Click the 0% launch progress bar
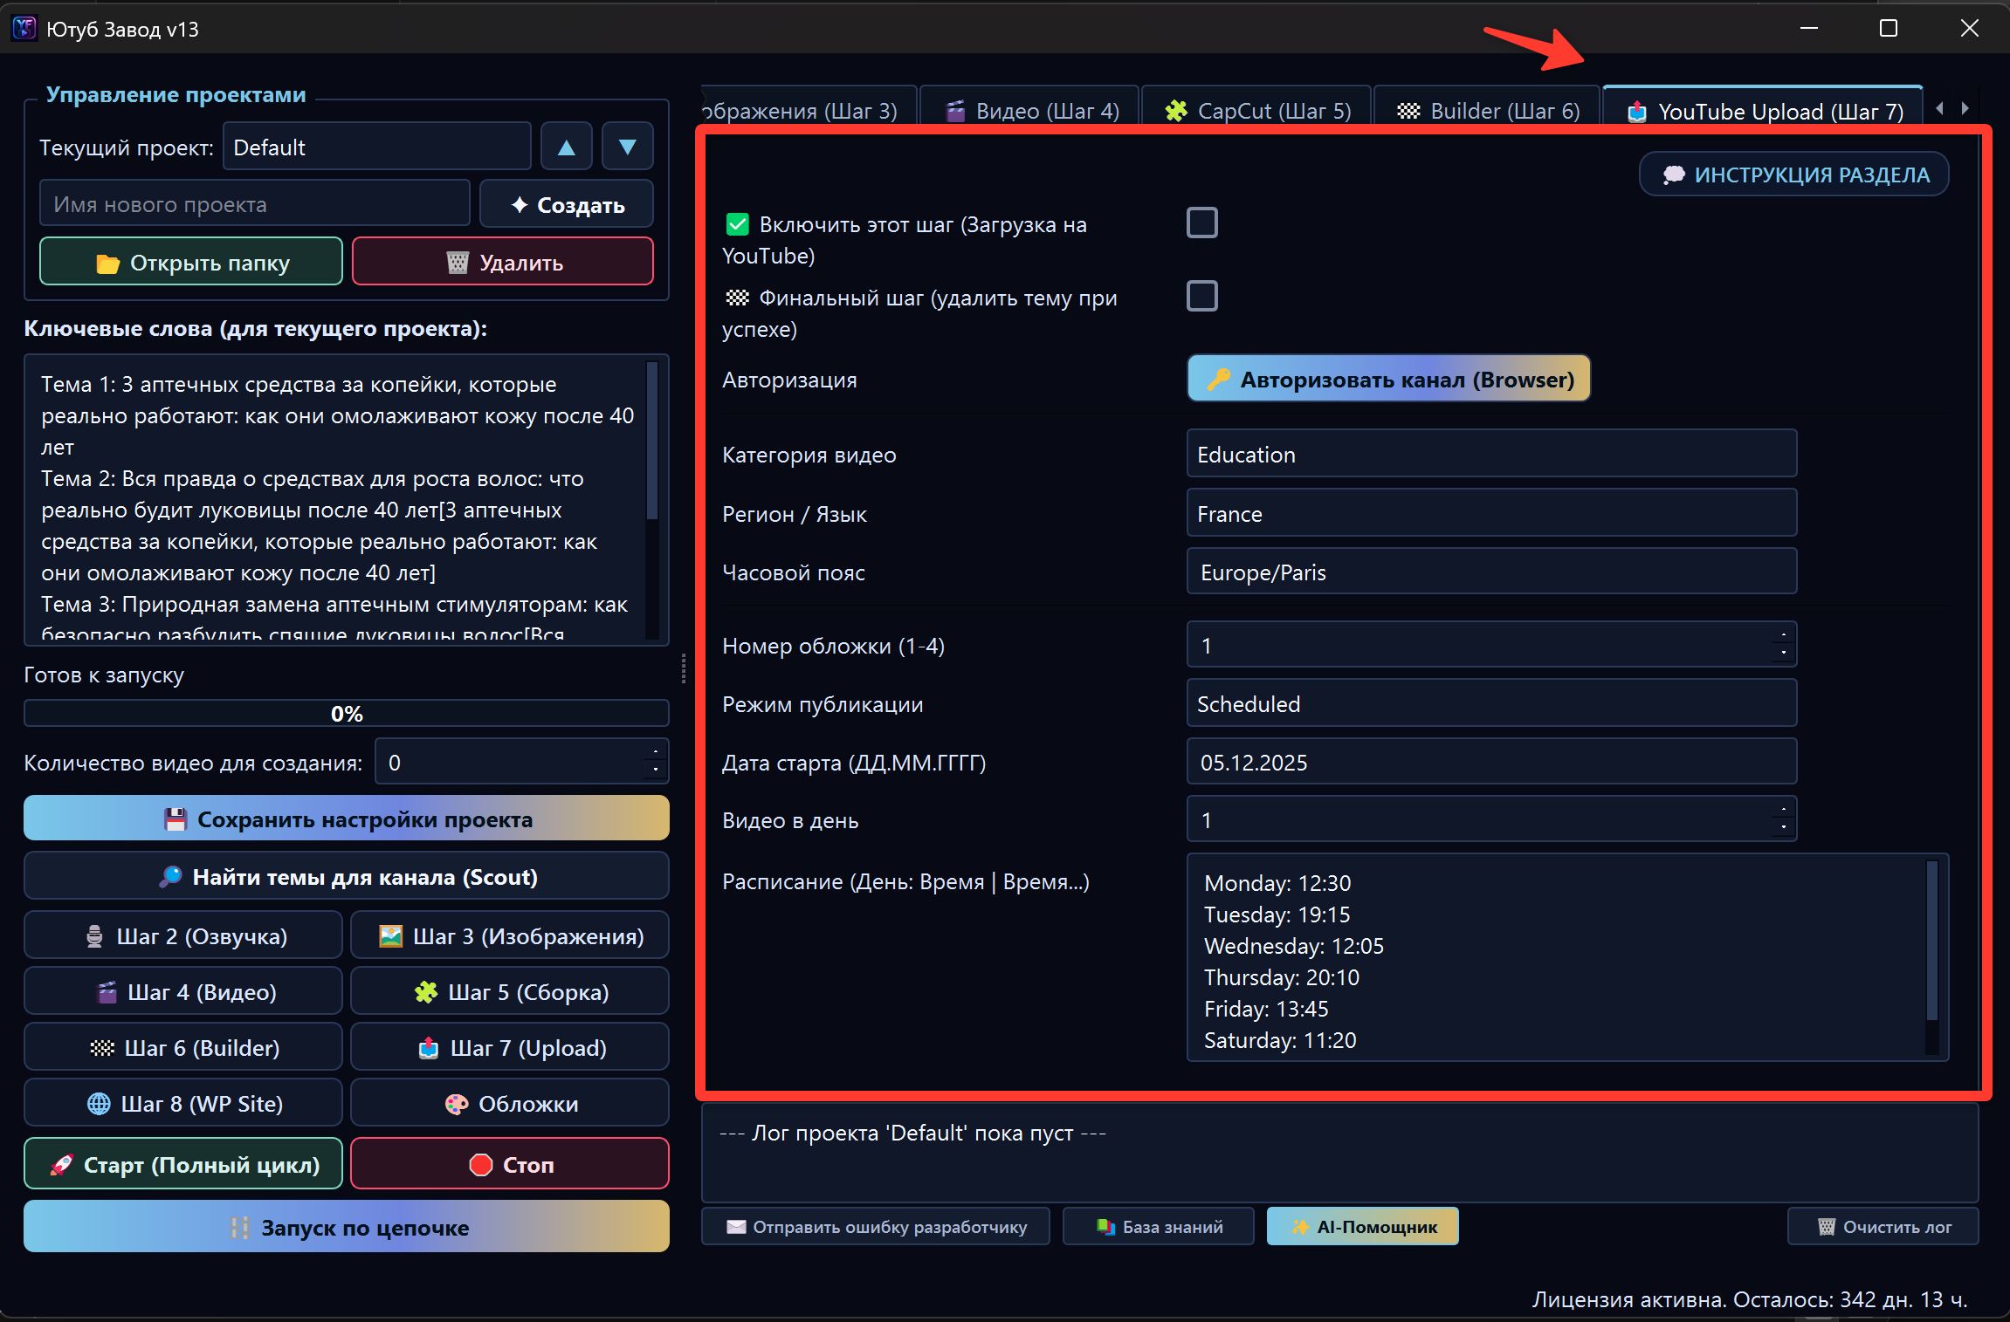Screen dimensions: 2010x1322 coord(347,713)
